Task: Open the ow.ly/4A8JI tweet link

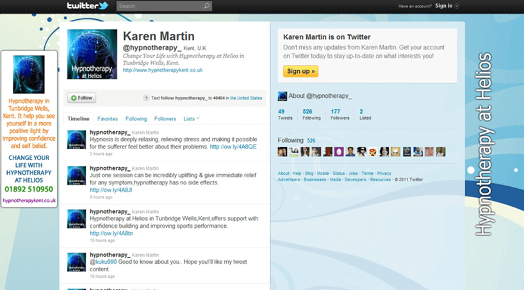Action: (111, 189)
